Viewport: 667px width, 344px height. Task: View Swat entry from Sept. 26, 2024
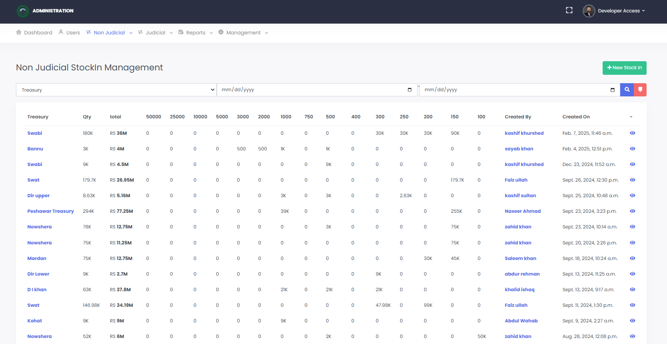(x=633, y=180)
